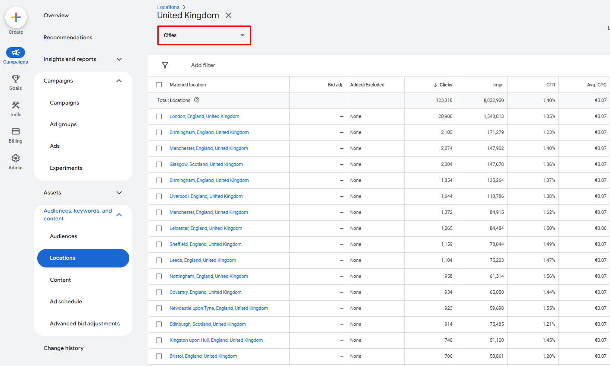The image size is (610, 366).
Task: Open Content in the sidebar
Action: point(61,280)
